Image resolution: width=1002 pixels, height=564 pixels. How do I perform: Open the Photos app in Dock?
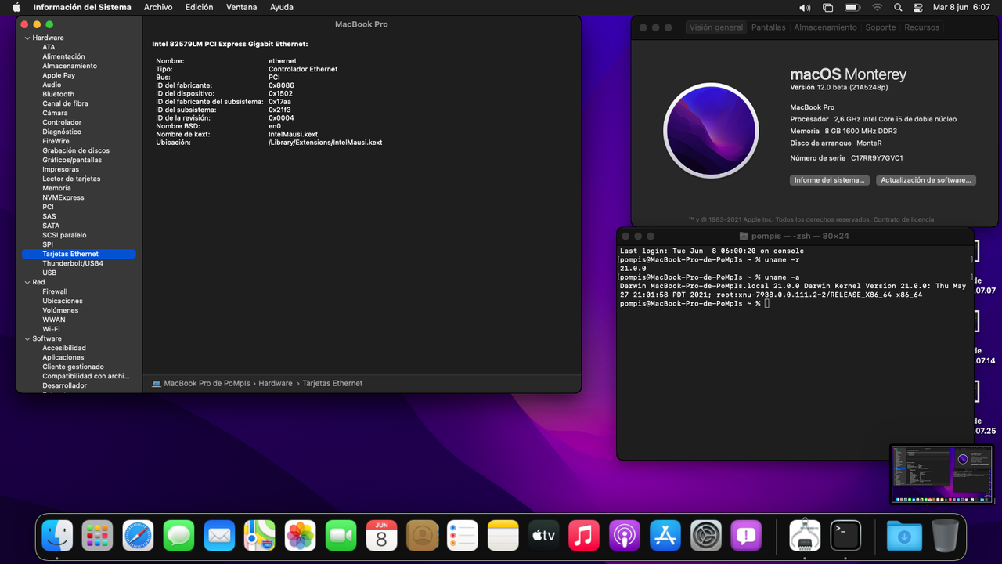[x=301, y=536]
